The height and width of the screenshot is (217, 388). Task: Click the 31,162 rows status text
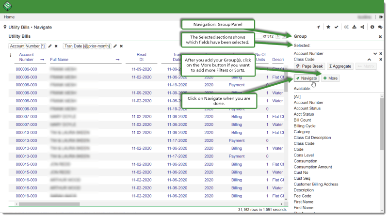coord(262,210)
